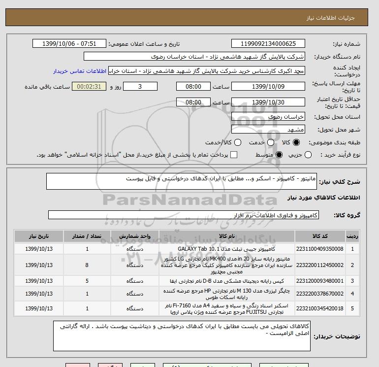Choose the 'متوسط' purchase process radio button
Screen dimensions: 379x367
[279, 155]
